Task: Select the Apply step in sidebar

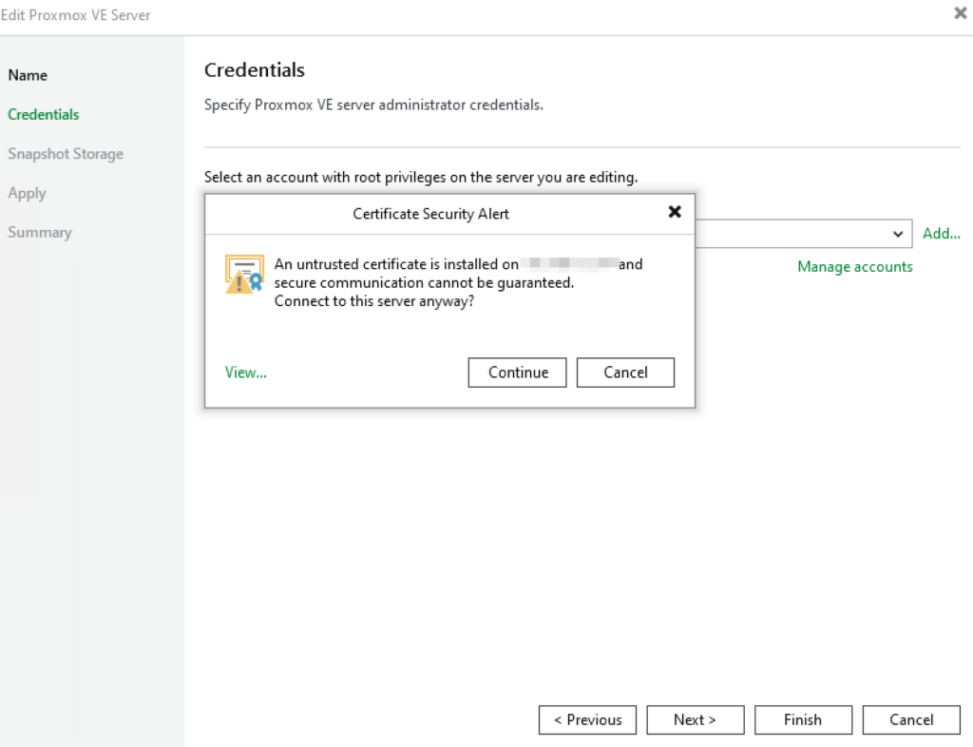Action: [x=27, y=193]
